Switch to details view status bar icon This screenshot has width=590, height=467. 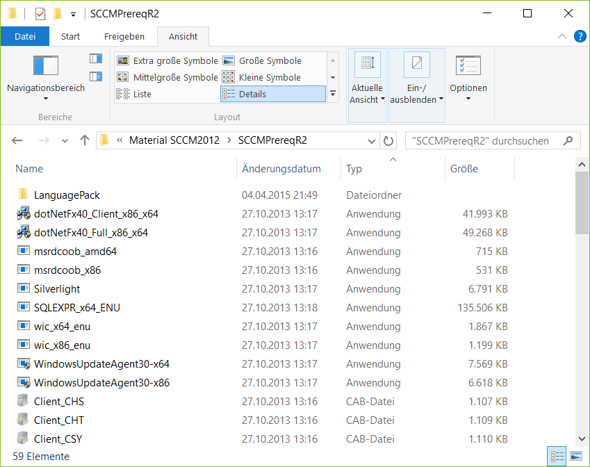pos(557,457)
